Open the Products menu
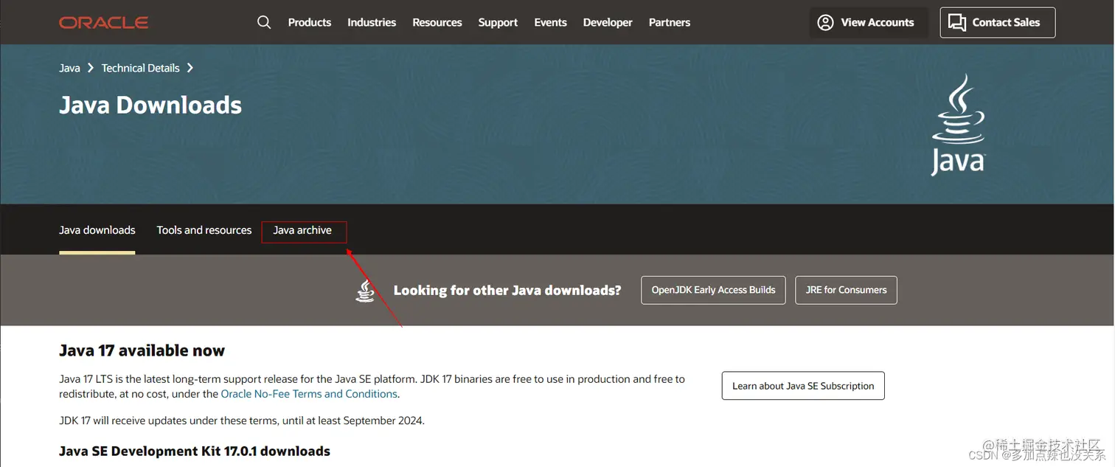The height and width of the screenshot is (467, 1115). 310,23
